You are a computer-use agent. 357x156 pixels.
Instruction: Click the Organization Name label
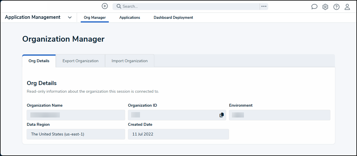45,105
